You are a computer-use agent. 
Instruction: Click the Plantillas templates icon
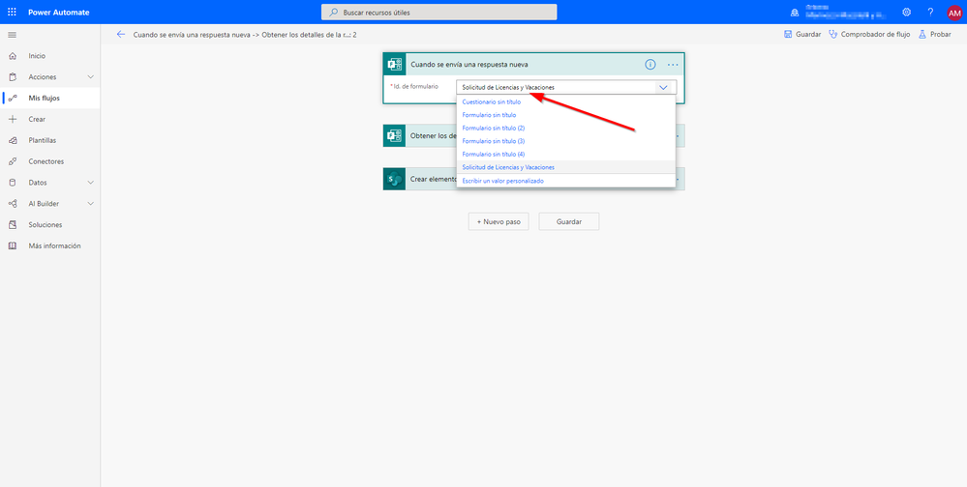coord(13,140)
